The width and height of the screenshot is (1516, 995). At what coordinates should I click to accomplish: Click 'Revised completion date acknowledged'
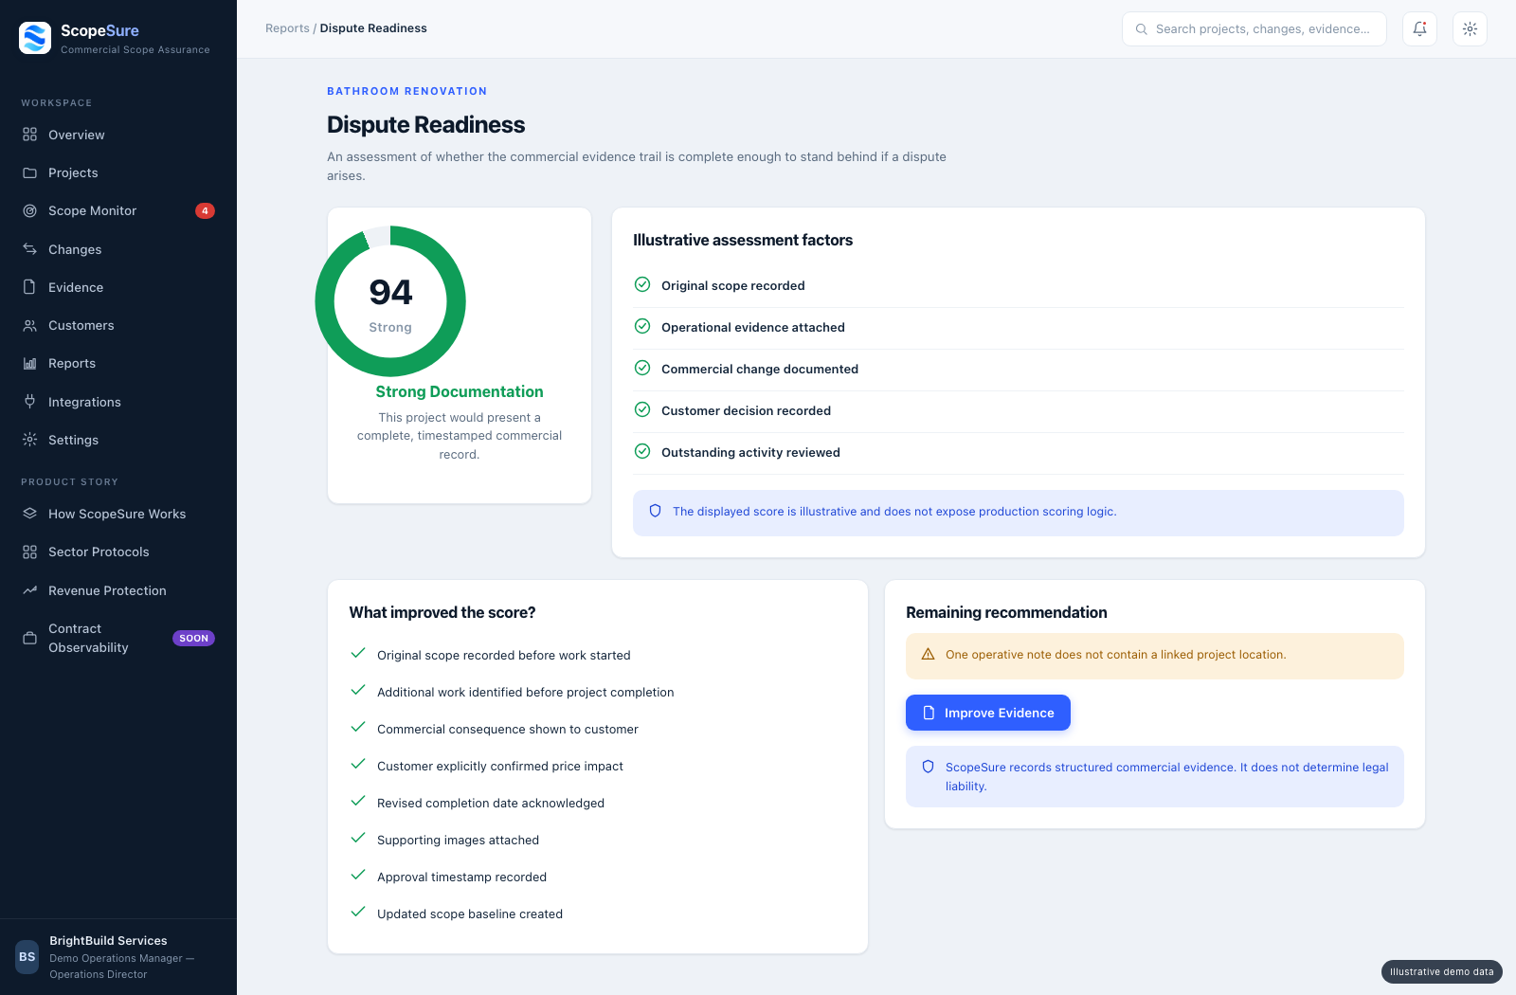[x=491, y=803]
